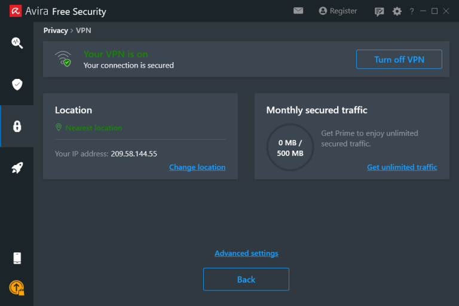The height and width of the screenshot is (306, 459).
Task: Turn off VPN
Action: (x=399, y=59)
